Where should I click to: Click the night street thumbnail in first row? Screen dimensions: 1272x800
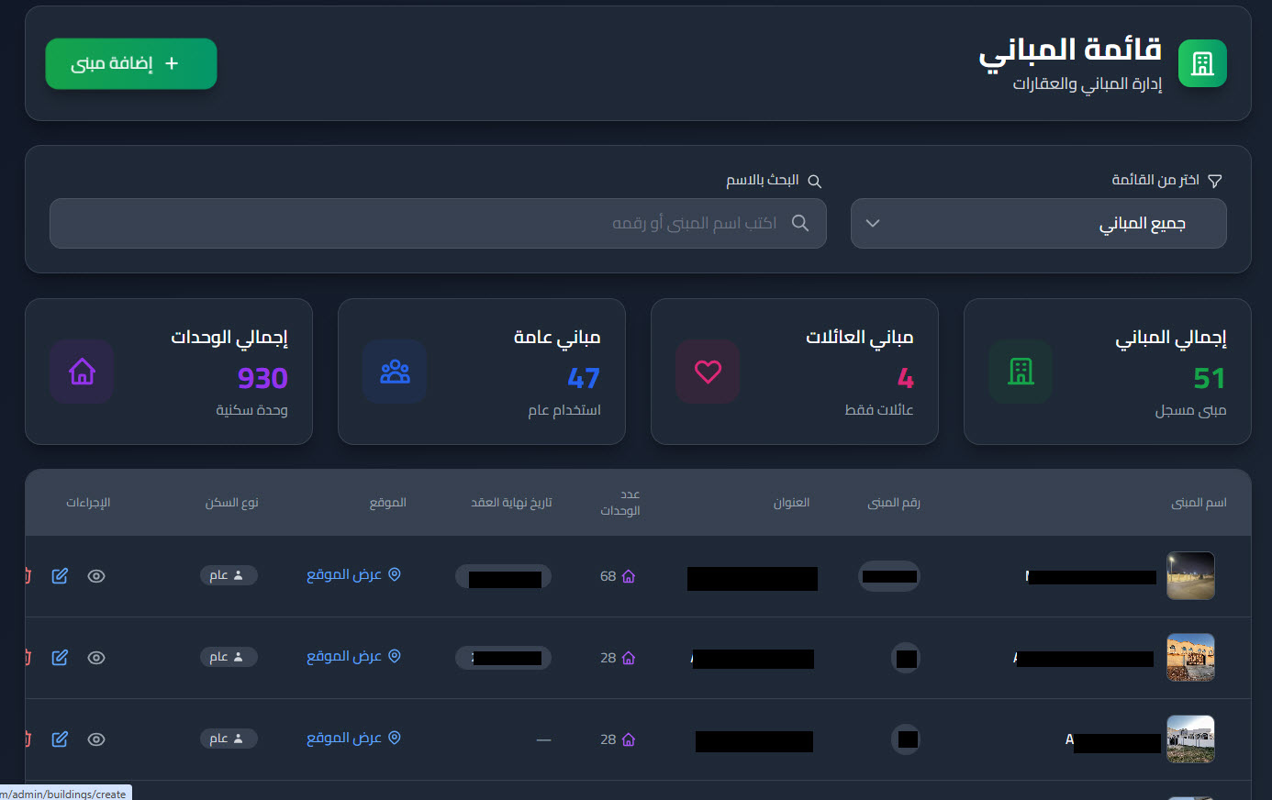click(1190, 576)
